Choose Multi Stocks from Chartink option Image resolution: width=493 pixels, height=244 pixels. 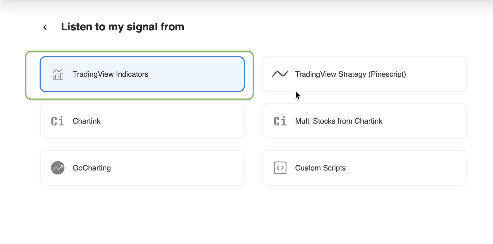coord(365,121)
